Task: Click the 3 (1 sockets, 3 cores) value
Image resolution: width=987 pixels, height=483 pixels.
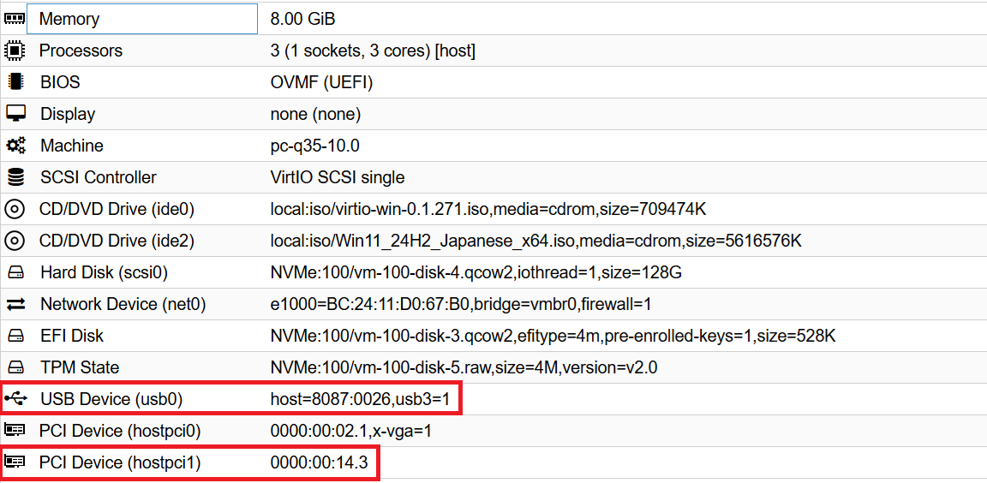Action: [x=373, y=51]
